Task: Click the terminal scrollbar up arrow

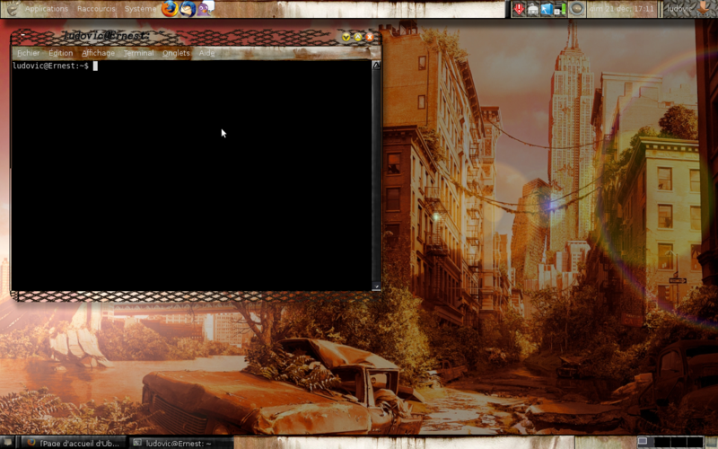Action: pos(376,66)
